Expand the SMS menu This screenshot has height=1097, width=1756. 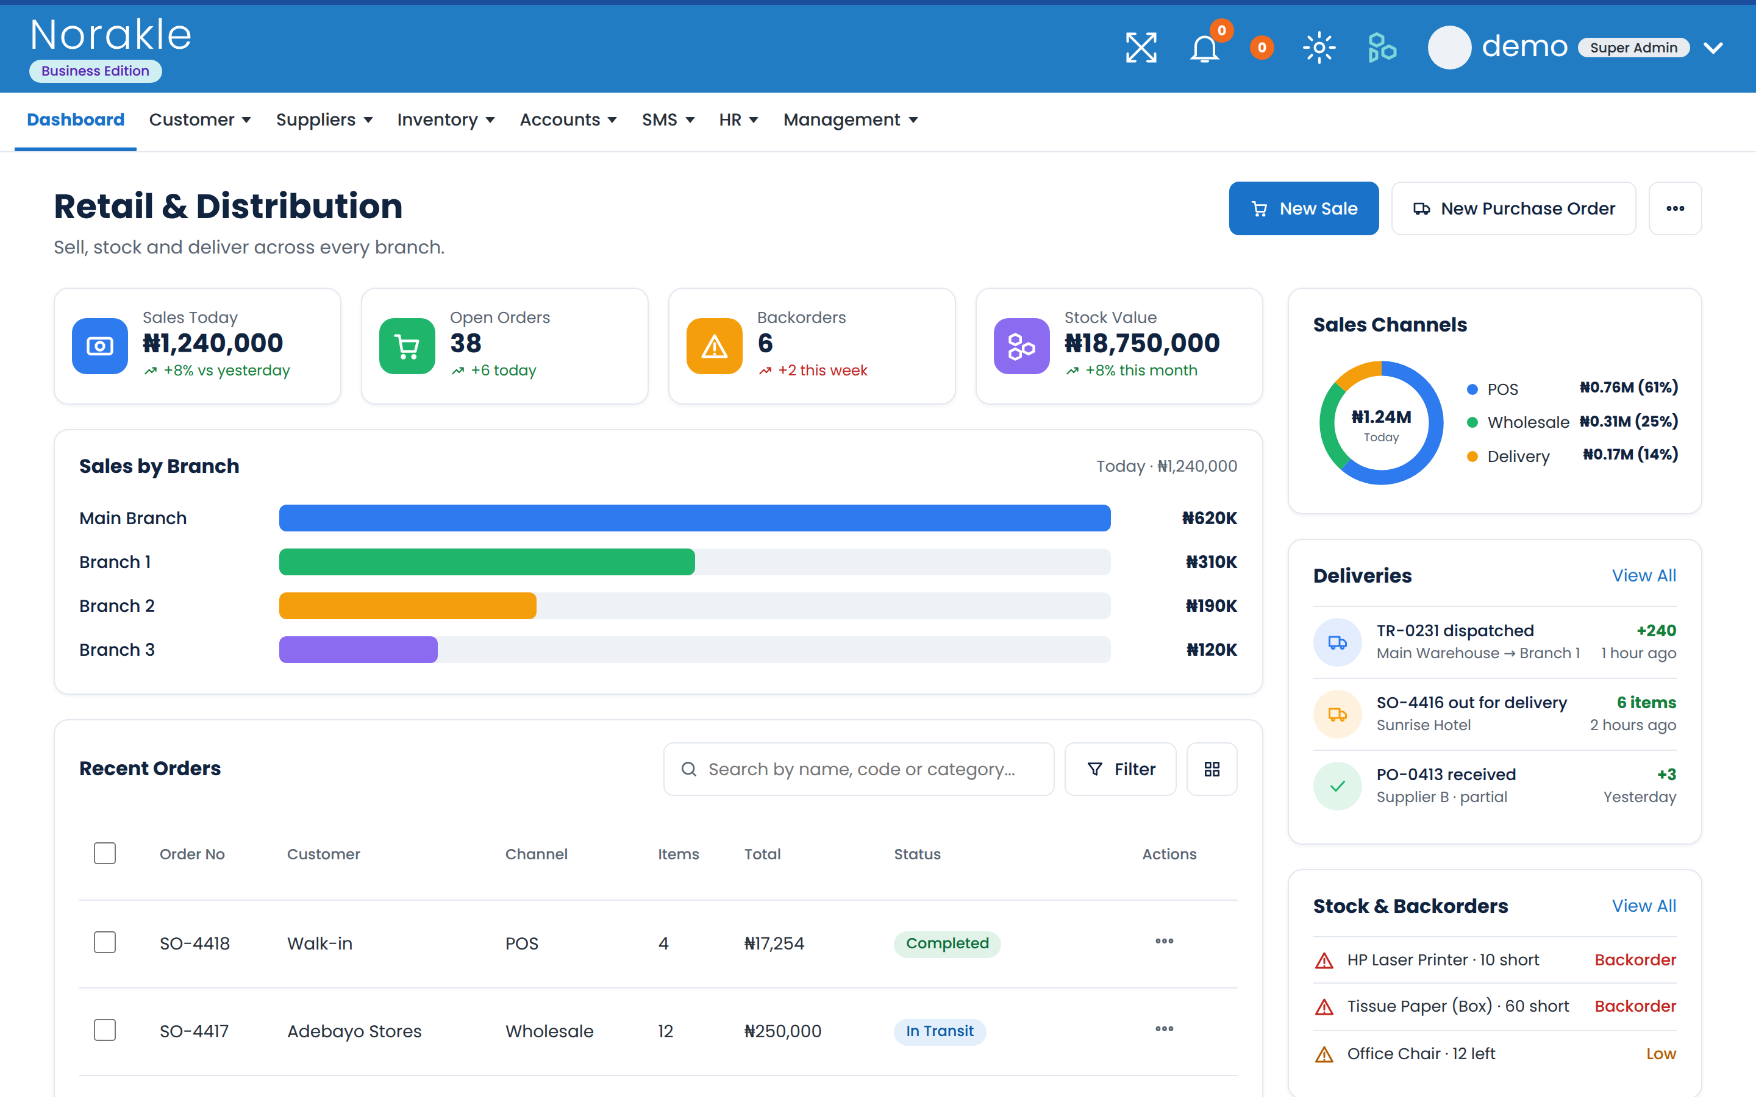tap(668, 119)
